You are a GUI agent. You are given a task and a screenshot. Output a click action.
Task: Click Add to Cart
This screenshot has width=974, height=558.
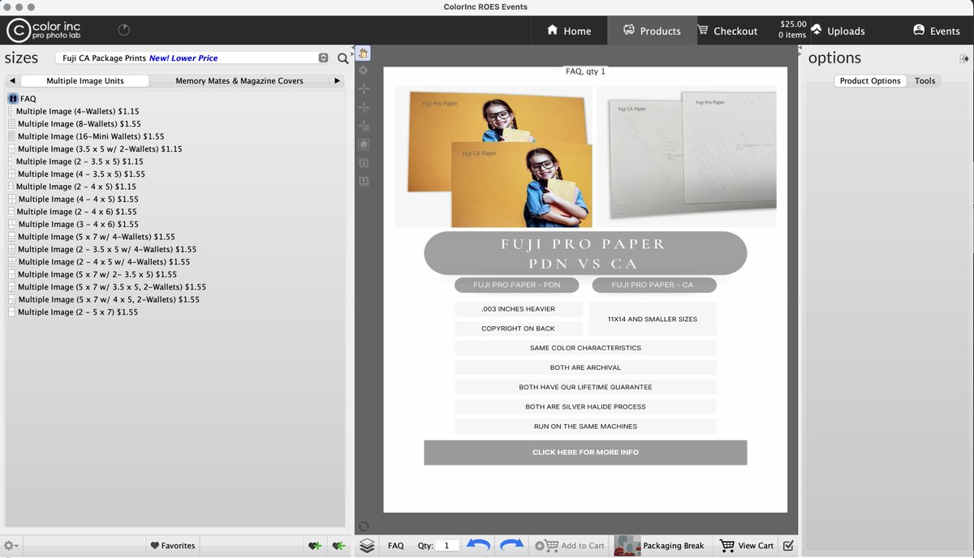pyautogui.click(x=570, y=546)
